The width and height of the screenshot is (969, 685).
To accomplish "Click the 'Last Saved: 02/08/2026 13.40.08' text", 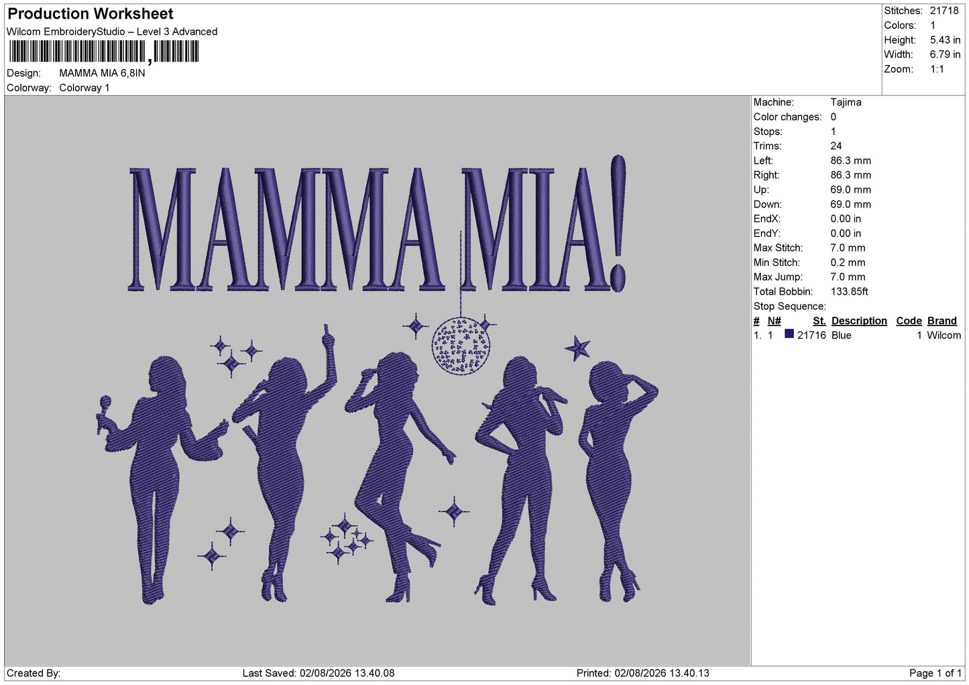I will 319,673.
